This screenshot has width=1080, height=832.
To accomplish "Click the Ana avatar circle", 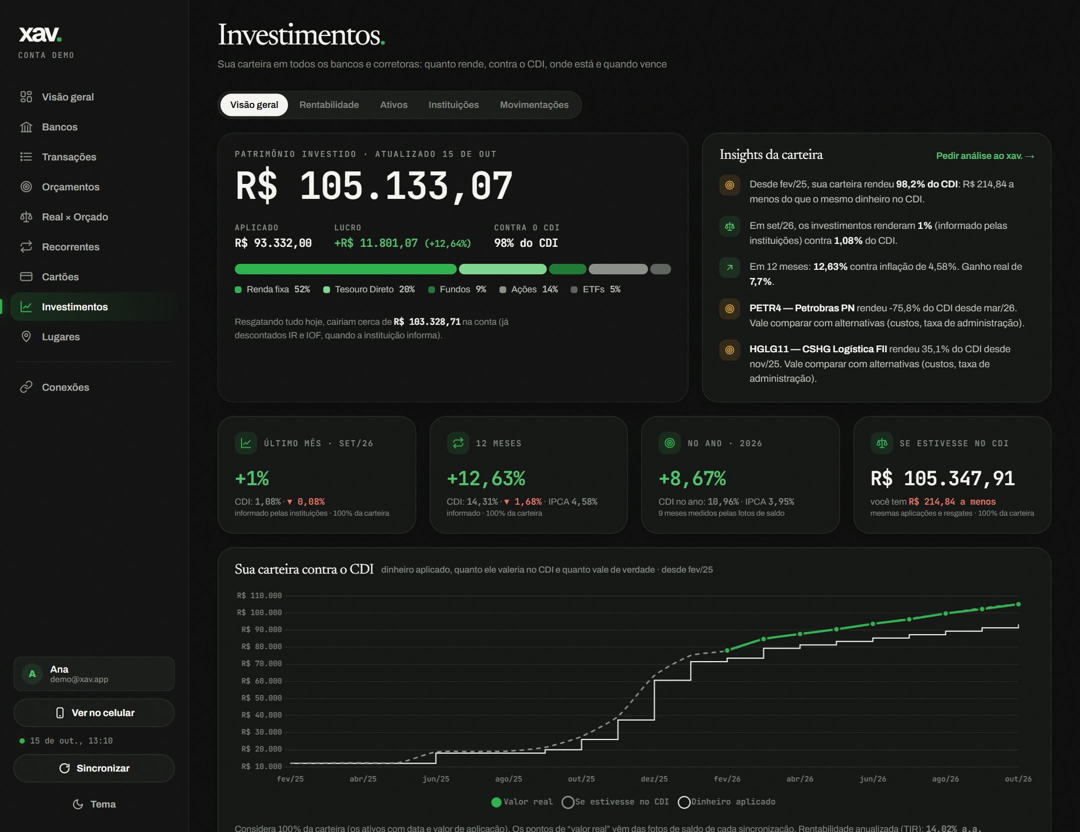I will (x=32, y=674).
